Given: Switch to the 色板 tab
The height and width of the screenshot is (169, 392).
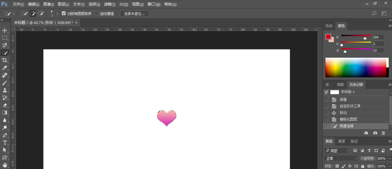Looking at the screenshot, I should point(329,26).
